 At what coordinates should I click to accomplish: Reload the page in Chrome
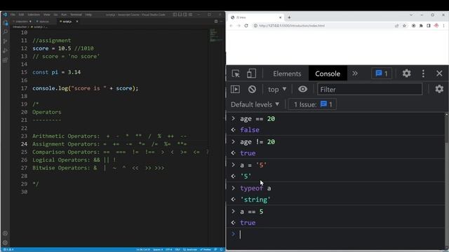pyautogui.click(x=246, y=26)
